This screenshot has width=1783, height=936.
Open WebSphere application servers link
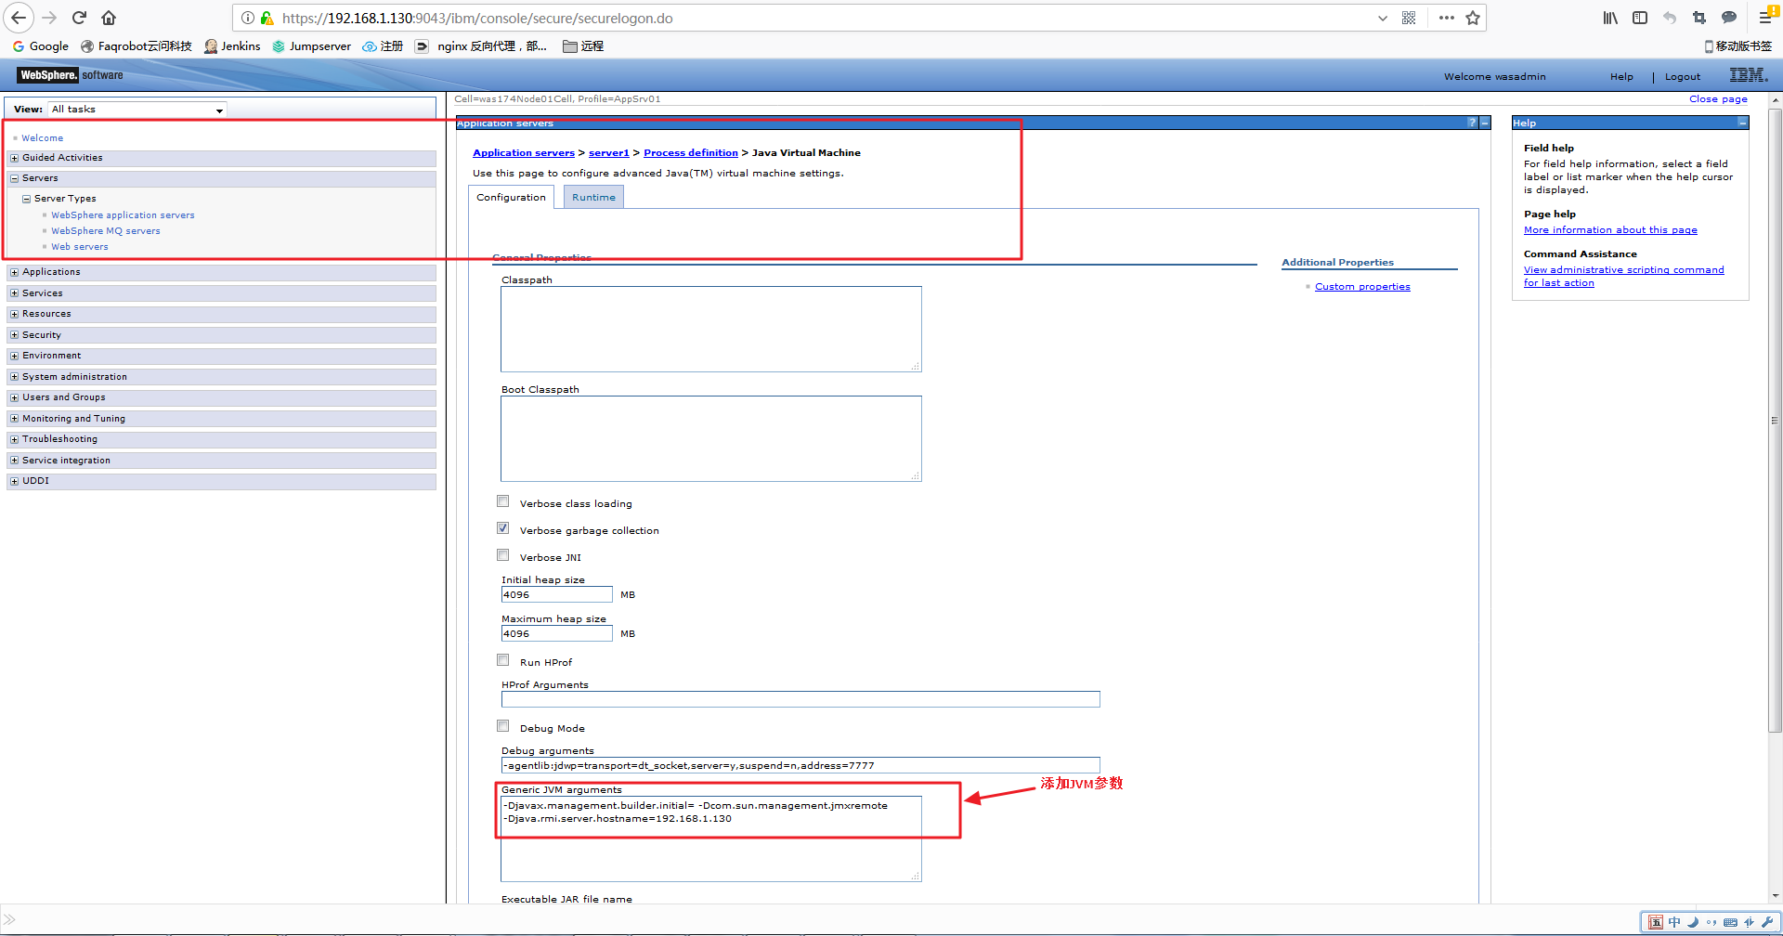pyautogui.click(x=123, y=215)
